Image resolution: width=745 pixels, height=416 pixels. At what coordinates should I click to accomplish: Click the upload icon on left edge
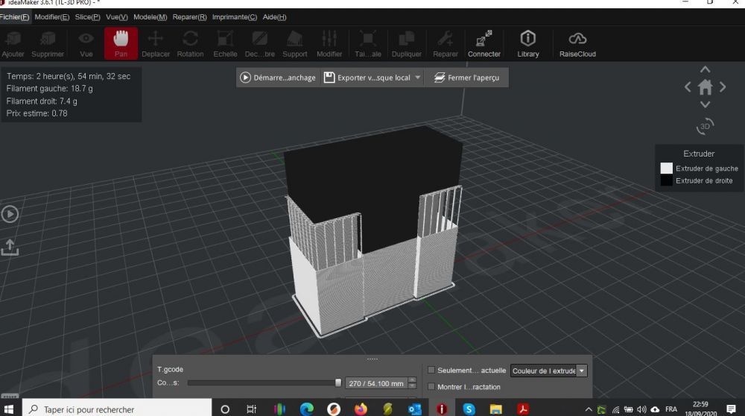10,247
